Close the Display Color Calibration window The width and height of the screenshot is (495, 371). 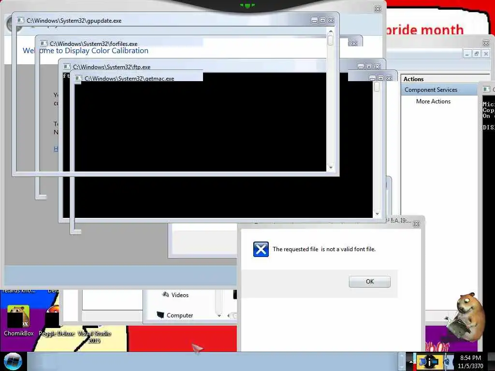click(x=378, y=9)
